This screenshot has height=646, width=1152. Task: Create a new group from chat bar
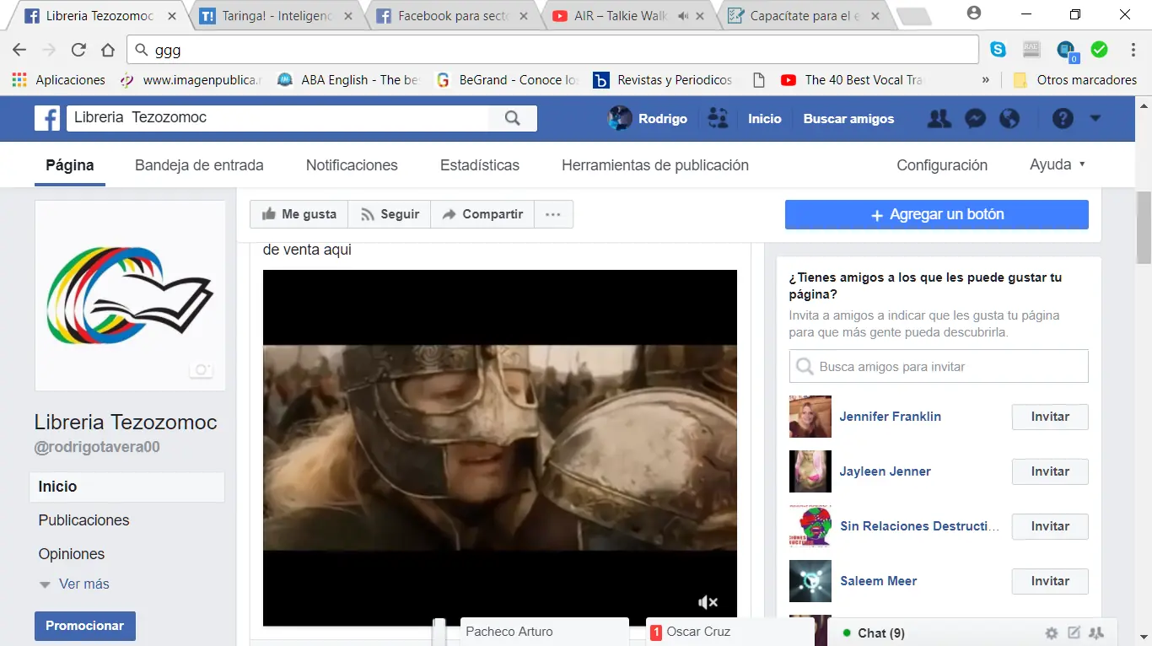[1097, 633]
